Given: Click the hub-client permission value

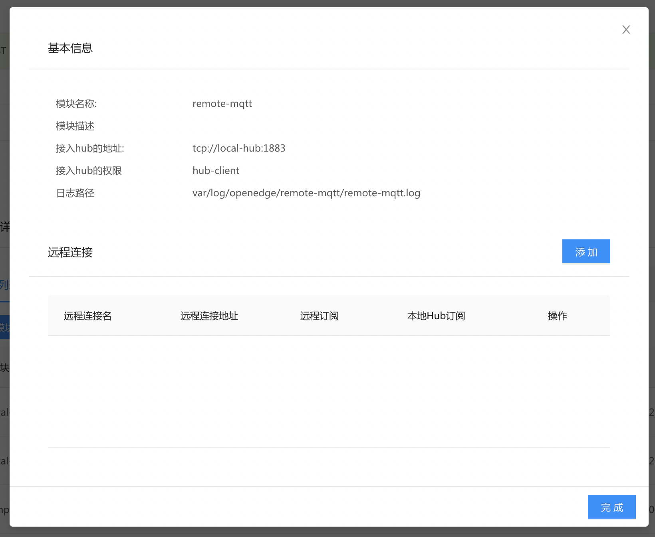Looking at the screenshot, I should pos(216,171).
